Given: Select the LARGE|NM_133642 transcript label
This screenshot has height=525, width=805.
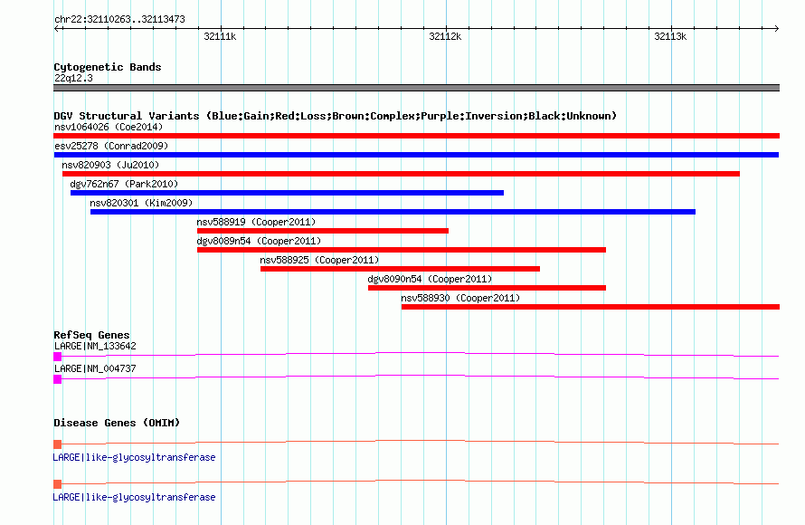Looking at the screenshot, I should click(95, 347).
